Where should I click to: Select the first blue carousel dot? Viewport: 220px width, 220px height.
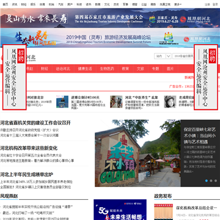pyautogui.click(x=207, y=181)
